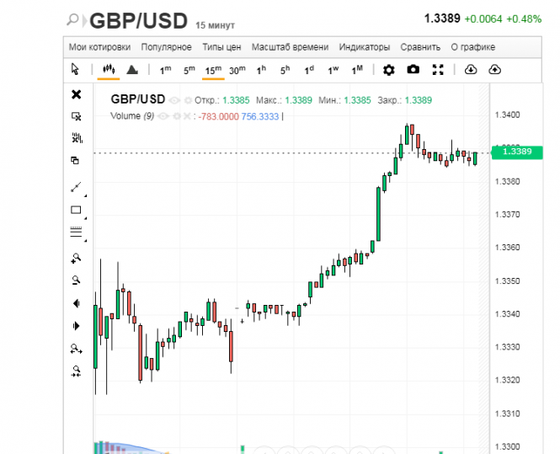
Task: Open the Типы цен menu
Action: (221, 47)
